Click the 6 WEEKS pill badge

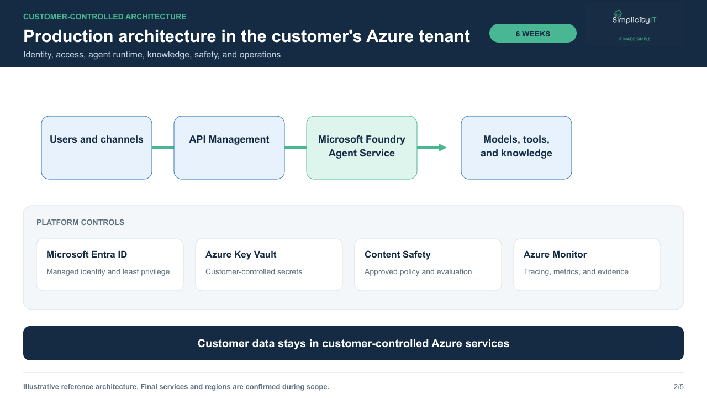(x=533, y=33)
